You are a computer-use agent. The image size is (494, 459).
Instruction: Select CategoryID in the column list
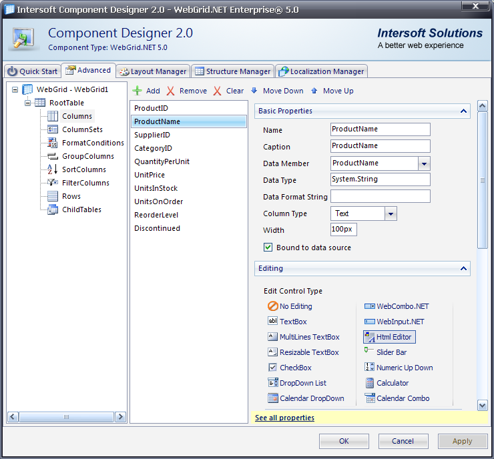point(189,148)
